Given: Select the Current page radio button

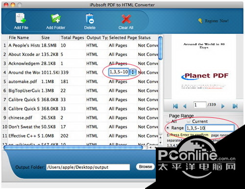Looking at the screenshot, I should tap(189, 121).
